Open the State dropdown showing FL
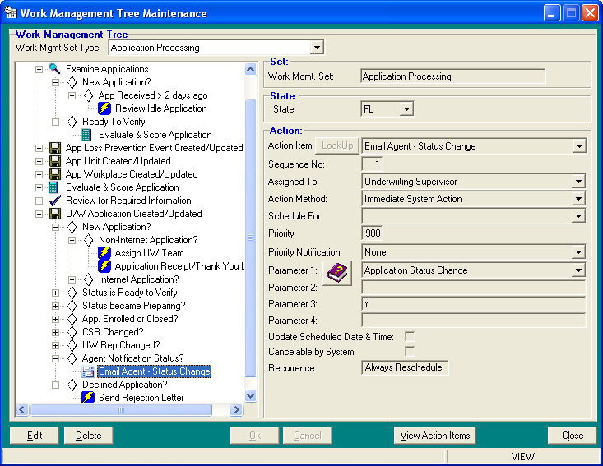This screenshot has width=603, height=466. coord(406,109)
